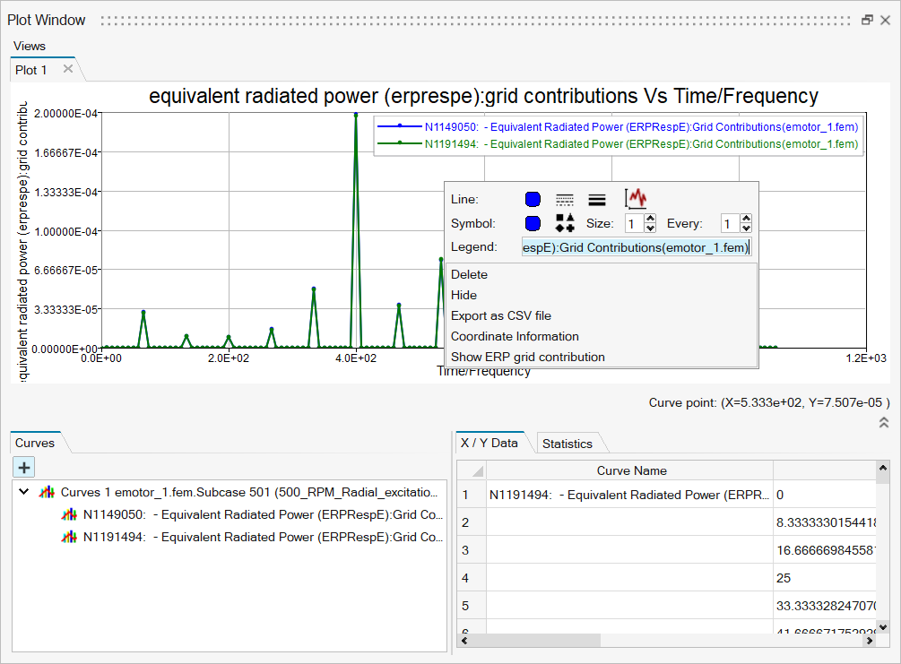Select Export as CSV file
The height and width of the screenshot is (664, 901).
point(500,315)
